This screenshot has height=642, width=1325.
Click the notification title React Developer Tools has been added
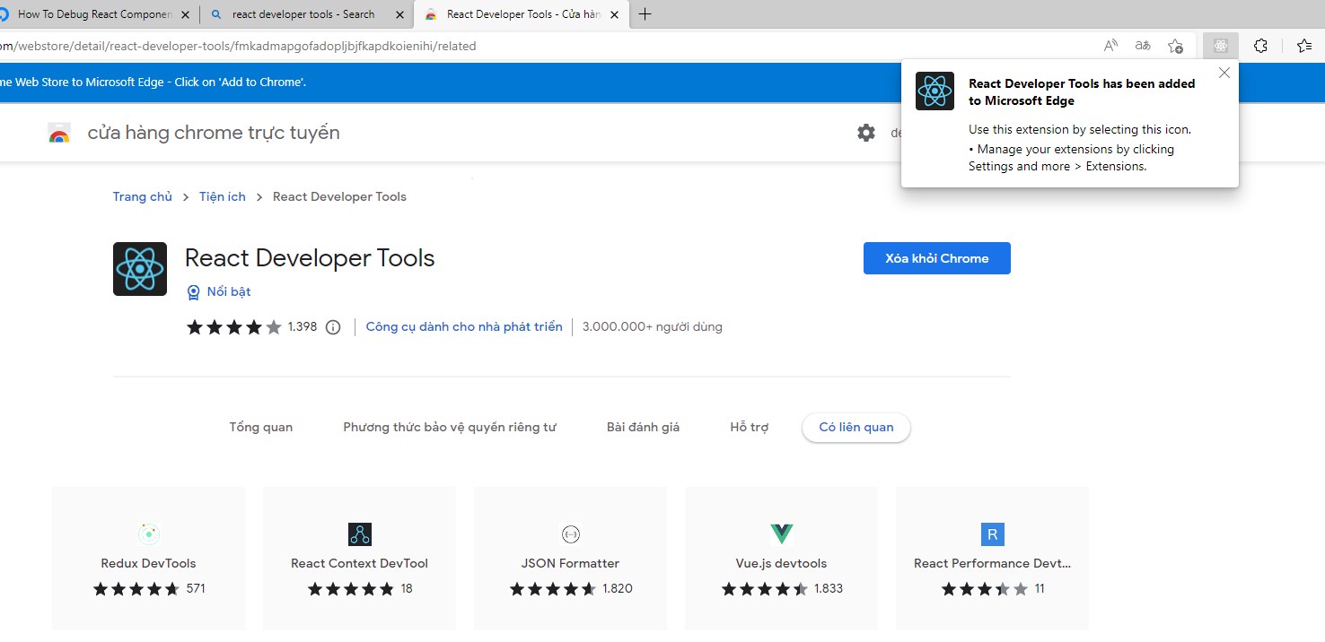tap(1082, 91)
